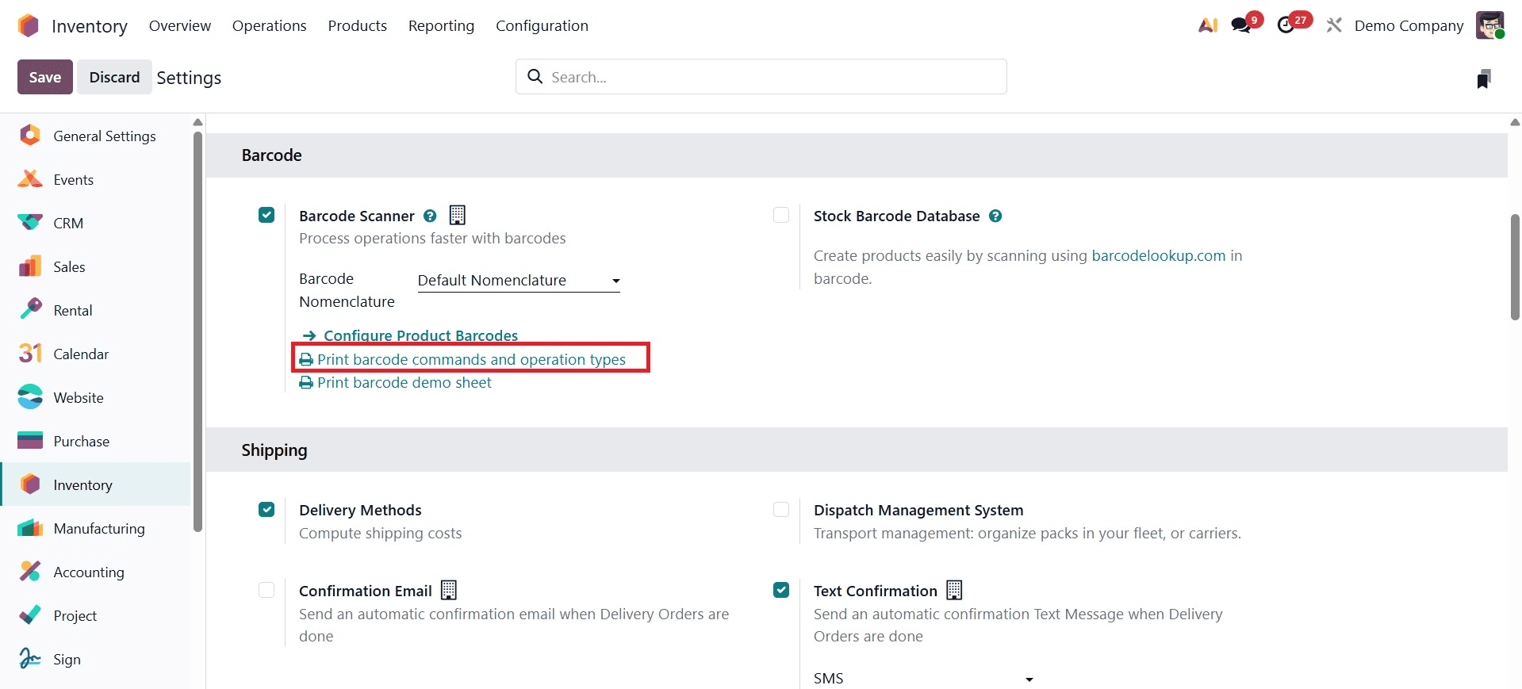Click Confirmation Email building icon
1522x689 pixels.
coord(449,590)
